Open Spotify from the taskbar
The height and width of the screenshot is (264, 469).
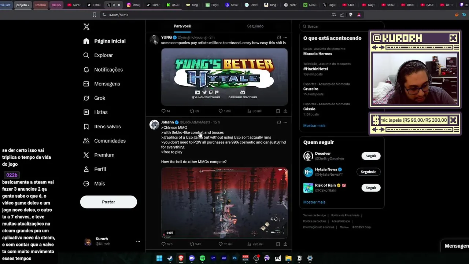coord(202,258)
